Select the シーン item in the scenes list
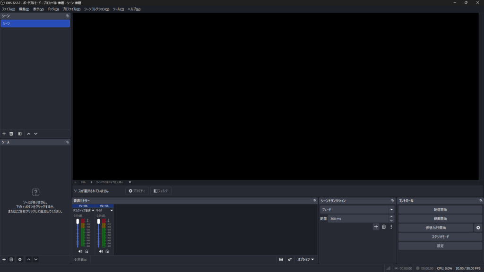 click(x=35, y=24)
